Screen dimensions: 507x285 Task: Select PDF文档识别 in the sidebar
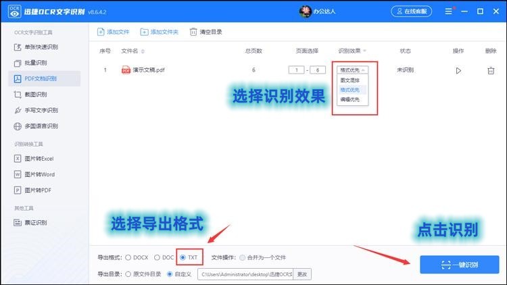click(45, 78)
